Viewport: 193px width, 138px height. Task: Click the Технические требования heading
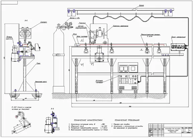point(127,120)
